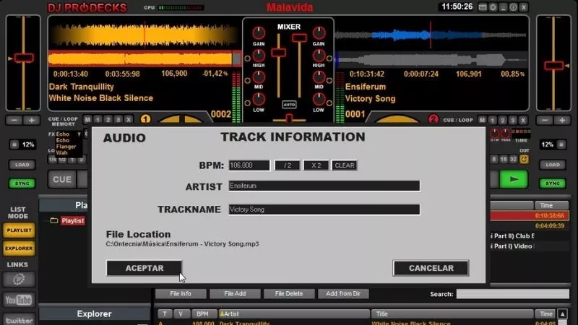
Task: Increase left deck pitch with plus button
Action: [x=32, y=120]
